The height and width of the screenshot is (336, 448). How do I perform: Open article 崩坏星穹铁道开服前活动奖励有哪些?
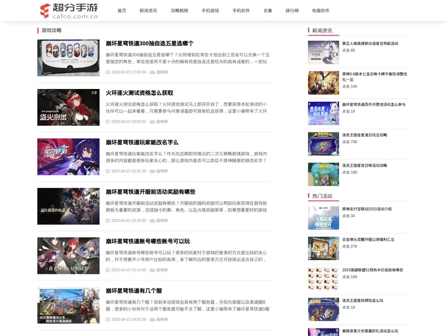coord(151,192)
